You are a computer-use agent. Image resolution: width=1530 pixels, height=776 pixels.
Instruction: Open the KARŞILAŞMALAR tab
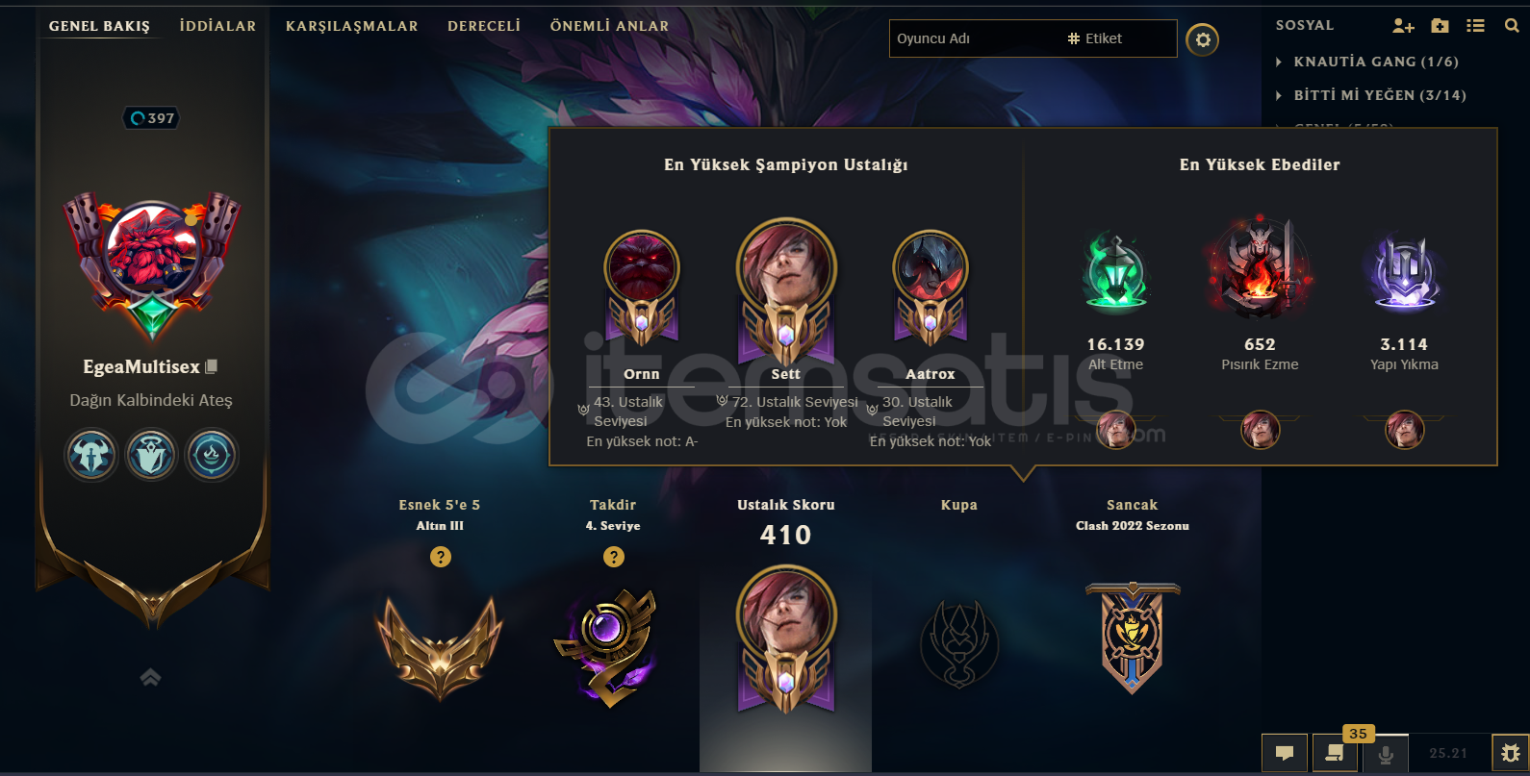coord(352,26)
